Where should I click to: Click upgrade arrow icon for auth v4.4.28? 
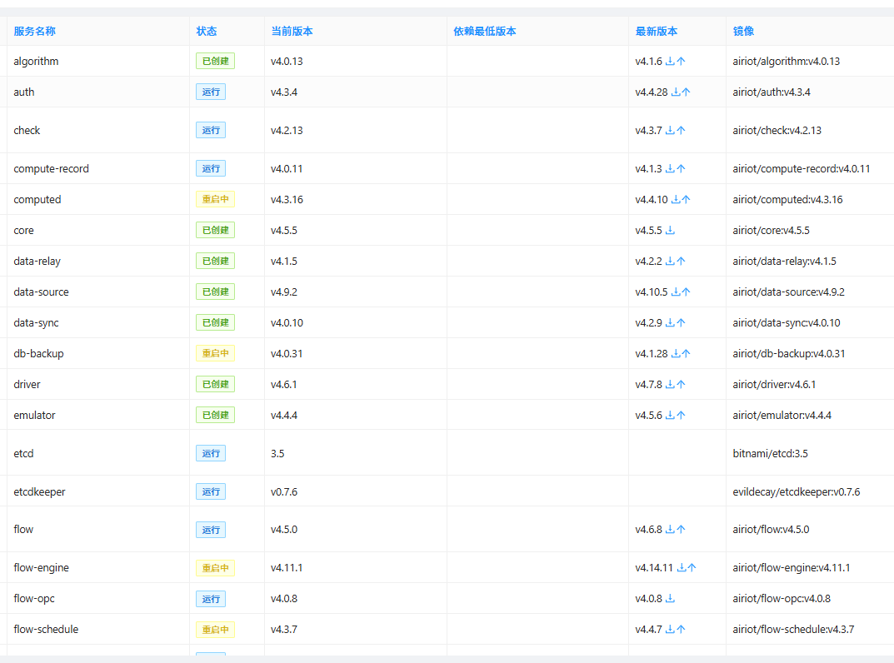coord(686,92)
